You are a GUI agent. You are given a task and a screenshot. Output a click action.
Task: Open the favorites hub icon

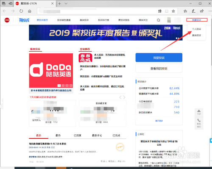tap(185, 11)
